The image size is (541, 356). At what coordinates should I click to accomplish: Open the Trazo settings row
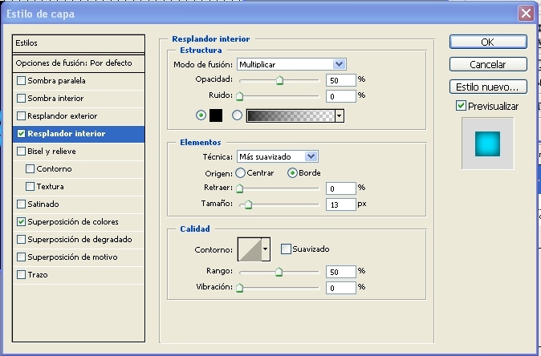point(79,275)
